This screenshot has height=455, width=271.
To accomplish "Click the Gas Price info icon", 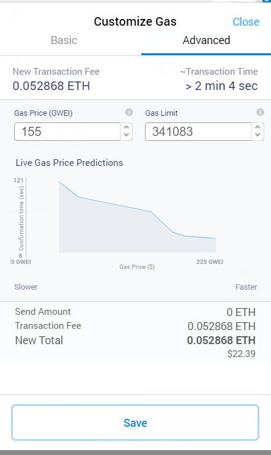I will (x=129, y=112).
